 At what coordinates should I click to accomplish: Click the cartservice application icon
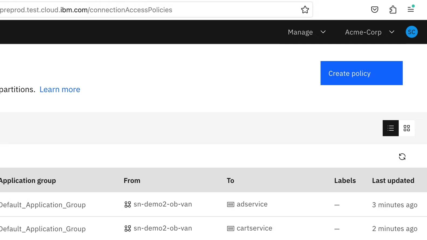230,229
